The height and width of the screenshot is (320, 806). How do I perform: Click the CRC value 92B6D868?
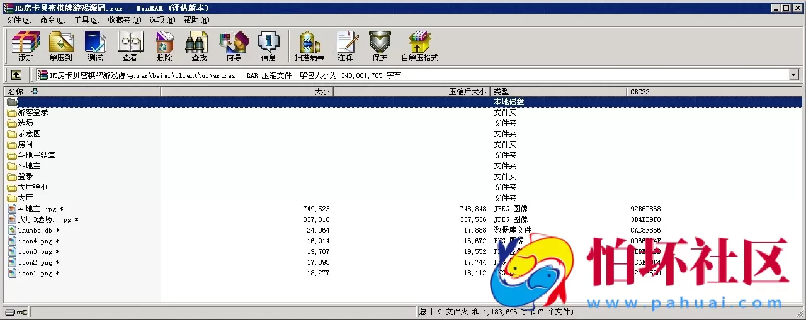pyautogui.click(x=645, y=209)
